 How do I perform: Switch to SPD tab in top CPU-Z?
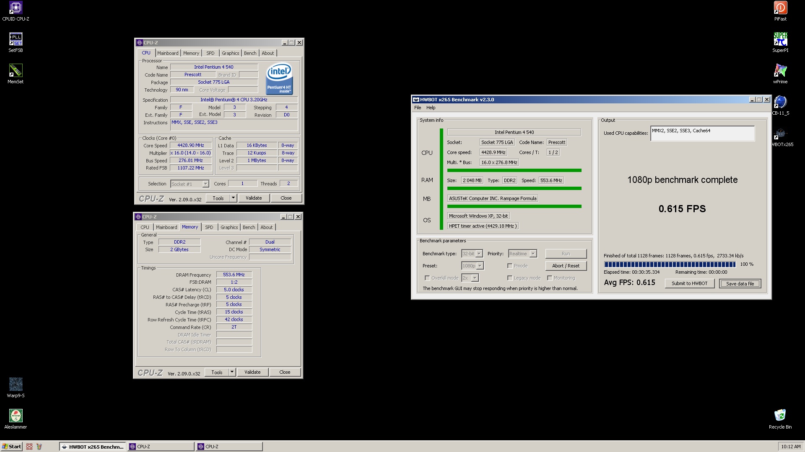[210, 53]
